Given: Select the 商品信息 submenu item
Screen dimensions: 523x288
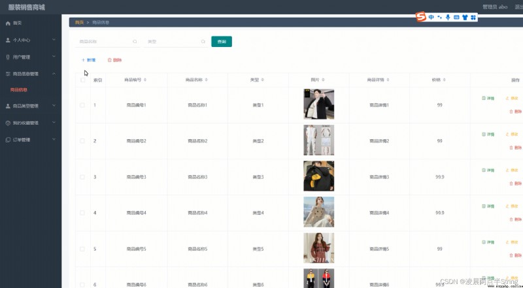Looking at the screenshot, I should point(19,90).
